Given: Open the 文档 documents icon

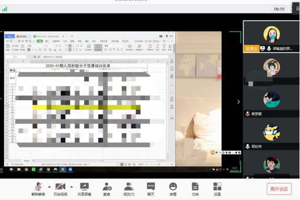Looking at the screenshot, I should click(x=195, y=189).
